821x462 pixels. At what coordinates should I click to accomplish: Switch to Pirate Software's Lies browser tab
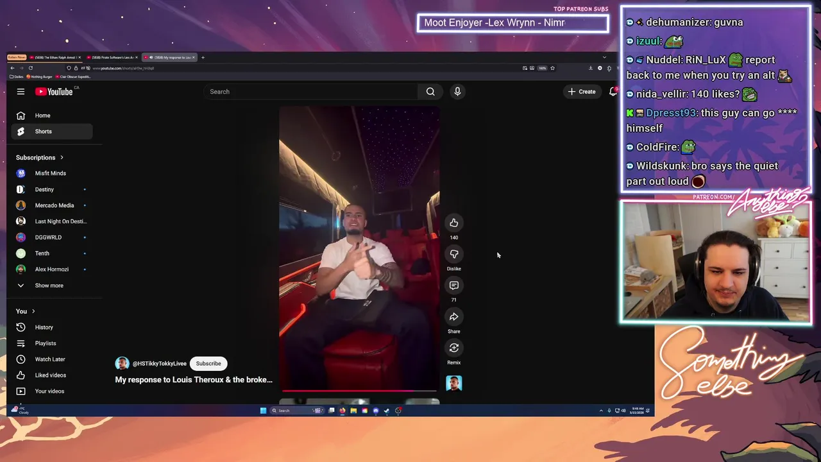click(x=111, y=57)
